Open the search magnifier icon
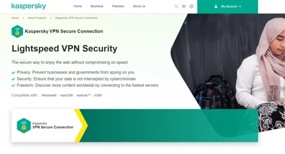The height and width of the screenshot is (154, 285). [x=176, y=6]
